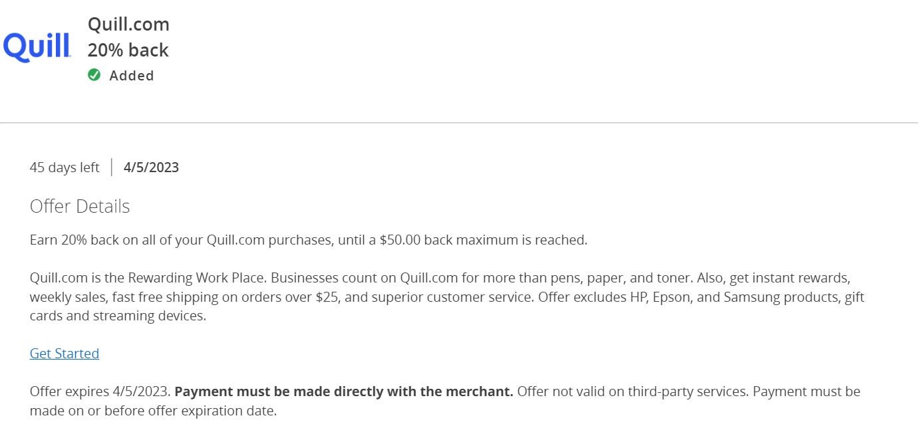924x438 pixels.
Task: Click the 20% back offer heading
Action: (128, 51)
